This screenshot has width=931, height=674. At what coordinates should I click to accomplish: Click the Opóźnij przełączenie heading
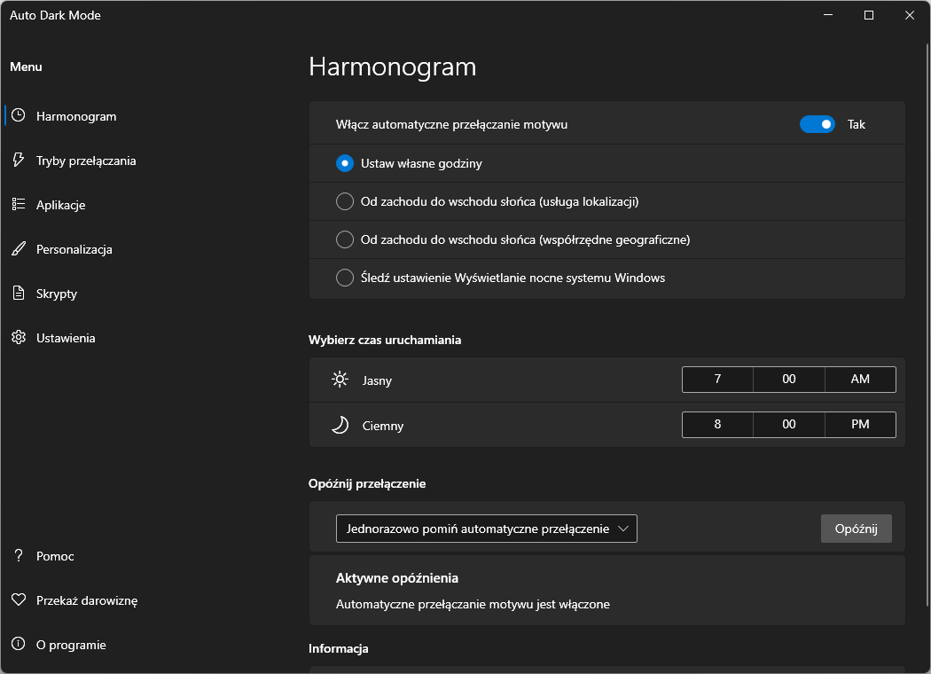click(x=367, y=483)
